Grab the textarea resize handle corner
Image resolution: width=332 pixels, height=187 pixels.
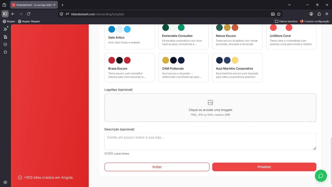click(314, 148)
